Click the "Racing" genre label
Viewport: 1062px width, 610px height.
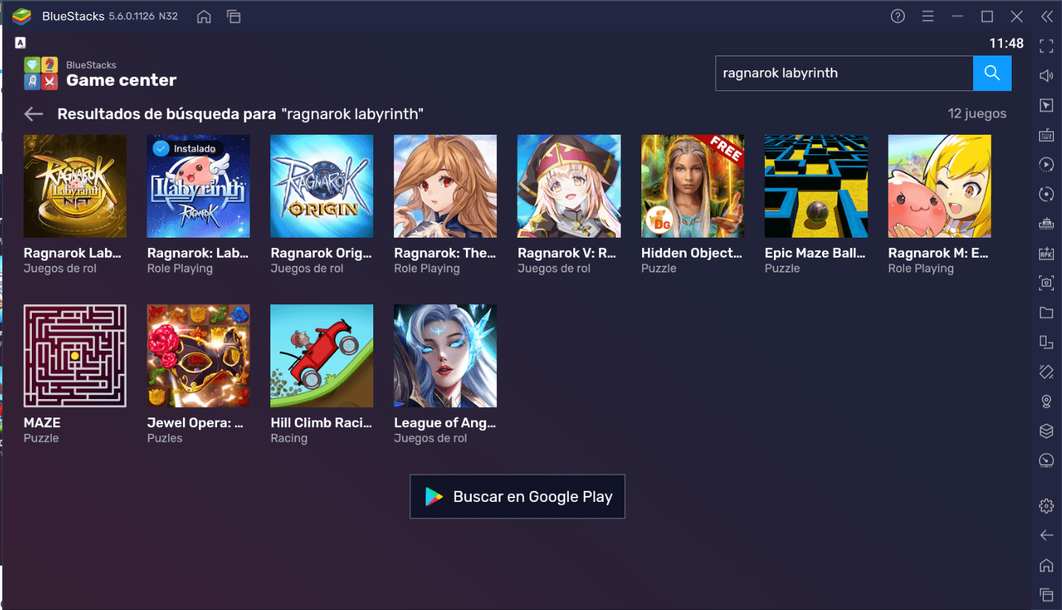(x=289, y=438)
